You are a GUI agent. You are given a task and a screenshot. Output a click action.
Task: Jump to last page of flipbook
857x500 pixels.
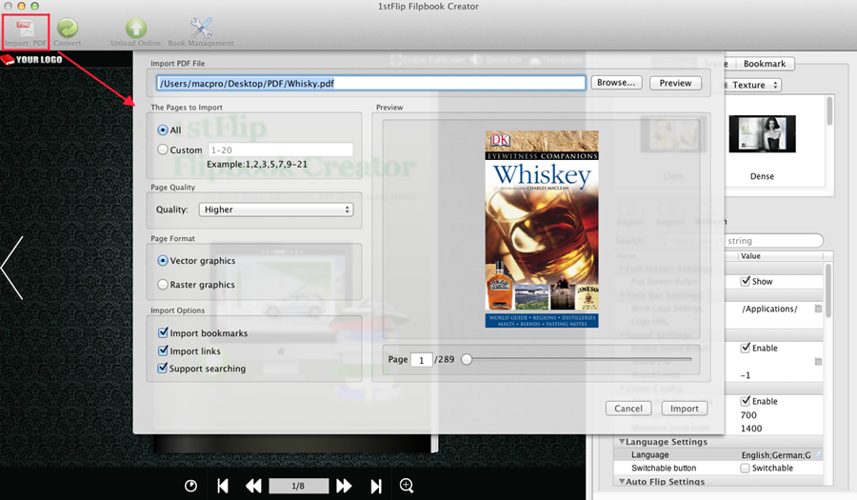(x=376, y=486)
